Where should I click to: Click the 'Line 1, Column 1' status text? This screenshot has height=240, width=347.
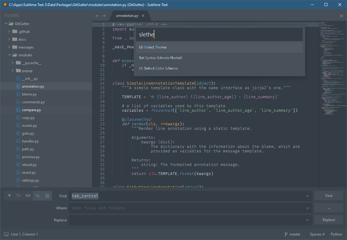(x=24, y=234)
